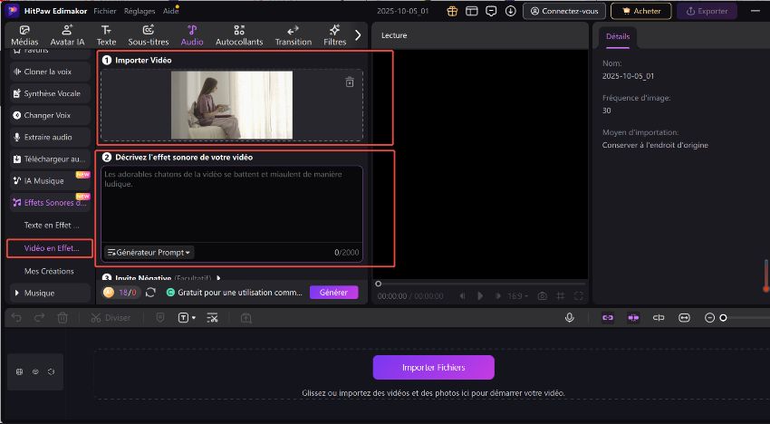Click the download icon in top bar
The width and height of the screenshot is (770, 424).
(511, 11)
